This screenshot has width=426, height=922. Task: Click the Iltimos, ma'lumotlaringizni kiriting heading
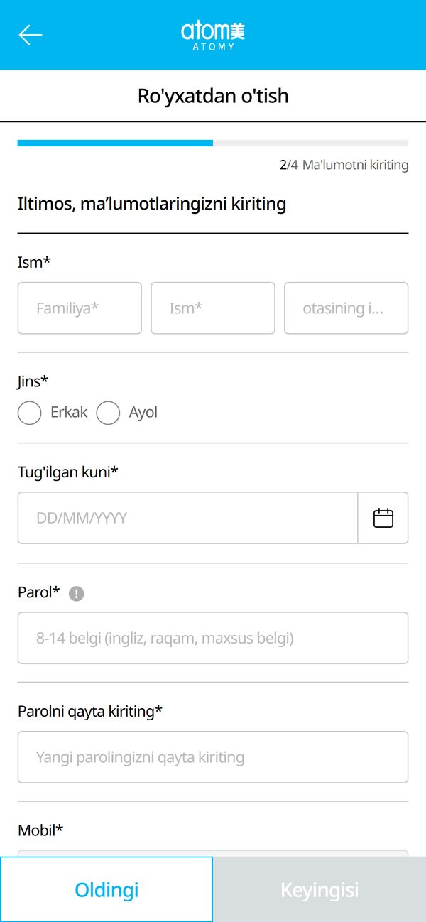pos(152,204)
